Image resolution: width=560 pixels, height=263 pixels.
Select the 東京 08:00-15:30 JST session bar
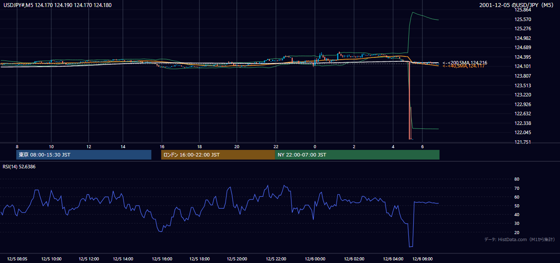(x=84, y=155)
